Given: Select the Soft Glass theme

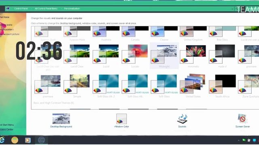Looking at the screenshot, I should coord(164,86).
